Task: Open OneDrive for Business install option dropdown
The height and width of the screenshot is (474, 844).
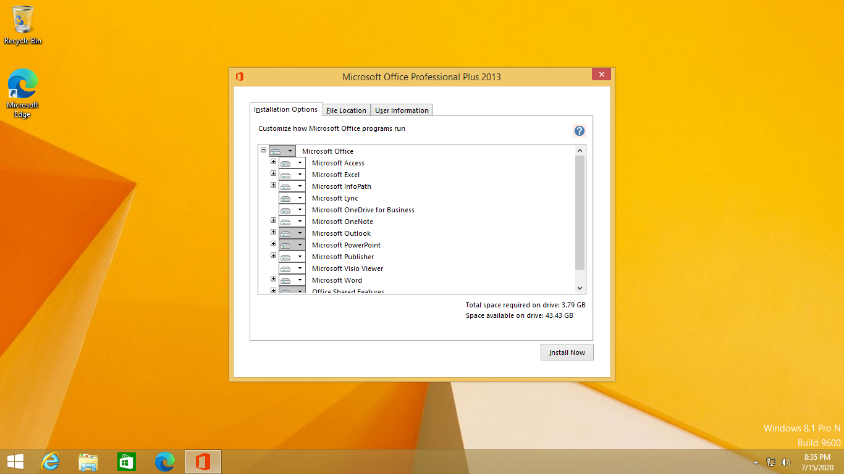Action: [x=292, y=210]
